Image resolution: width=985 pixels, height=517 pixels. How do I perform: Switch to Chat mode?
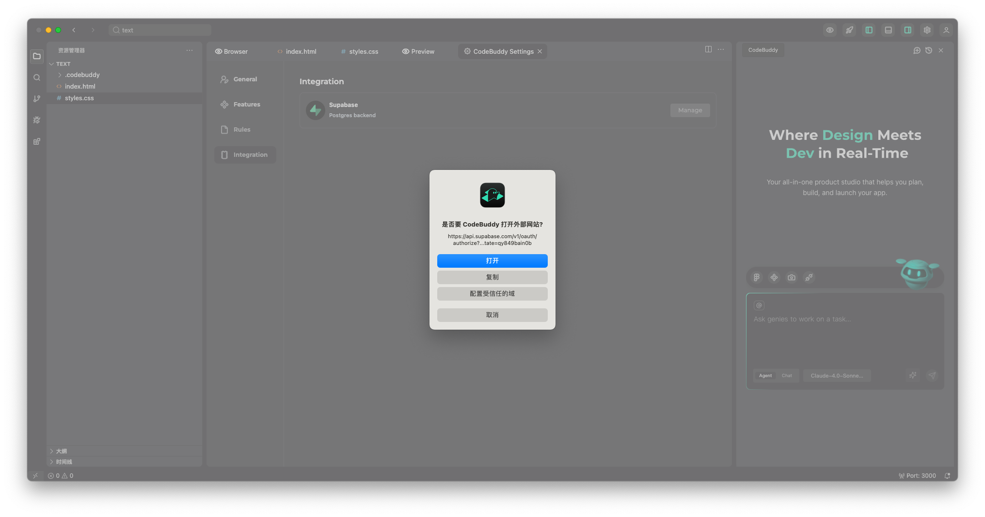[x=787, y=376]
